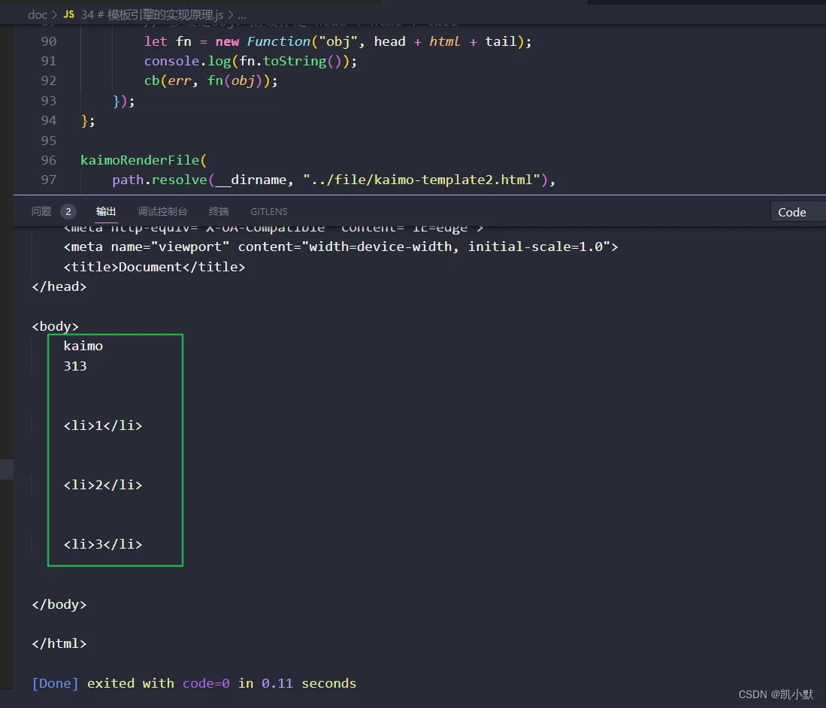Select line number 93 in the gutter
Image resolution: width=826 pixels, height=708 pixels.
pos(48,101)
